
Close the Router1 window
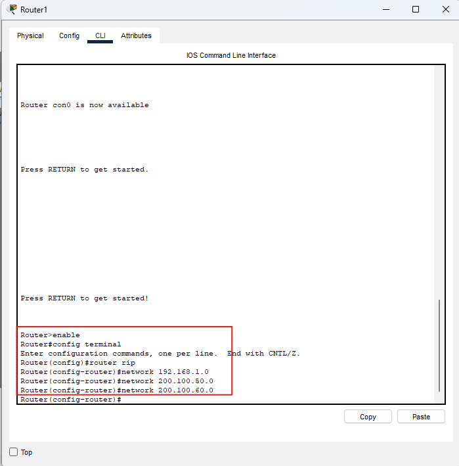pos(446,9)
